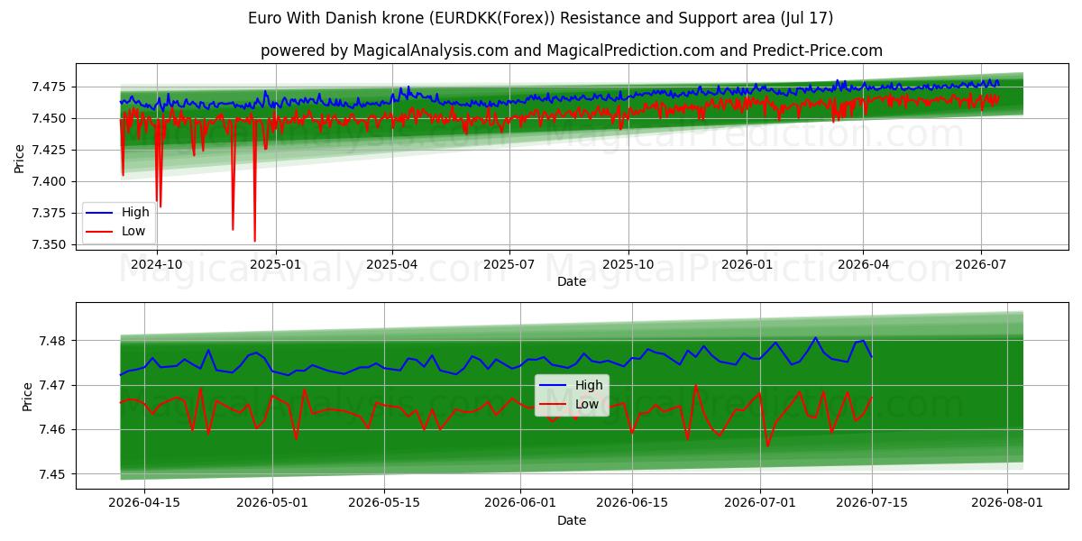Click the 2026-07 date tick label
The width and height of the screenshot is (1082, 541).
click(980, 264)
